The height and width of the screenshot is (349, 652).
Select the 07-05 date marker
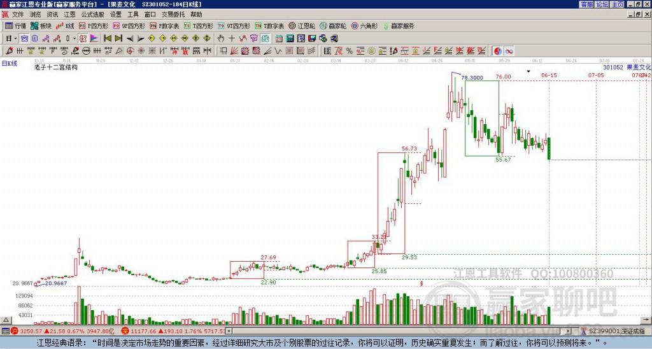click(596, 75)
